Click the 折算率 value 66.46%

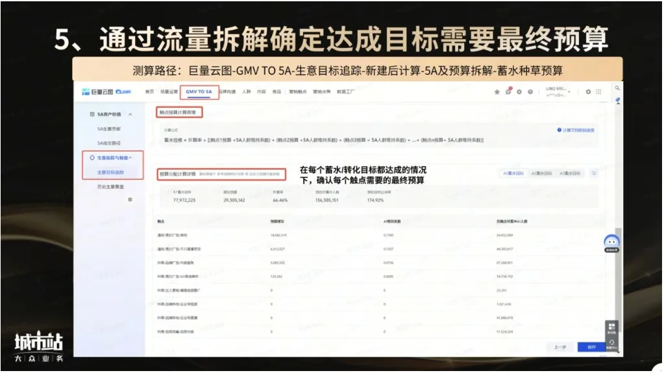click(x=280, y=200)
